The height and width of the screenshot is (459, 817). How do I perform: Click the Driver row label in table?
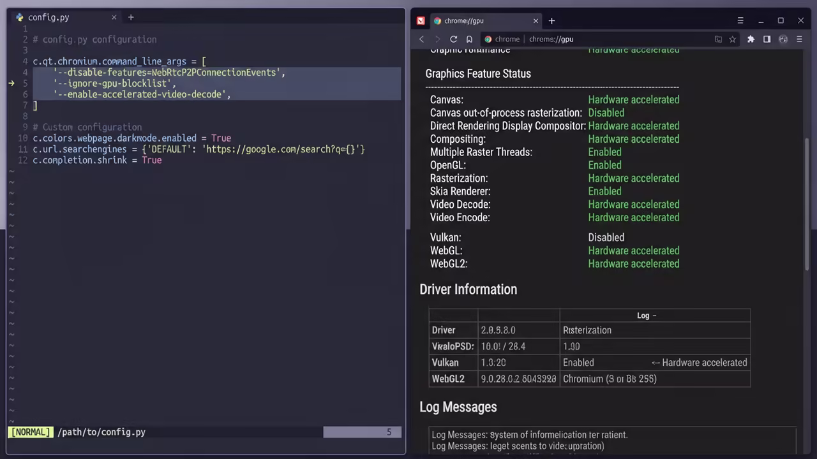coord(444,330)
